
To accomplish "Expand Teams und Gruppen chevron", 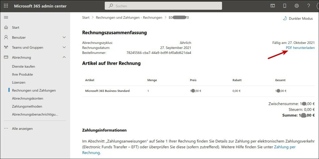I will click(64, 47).
